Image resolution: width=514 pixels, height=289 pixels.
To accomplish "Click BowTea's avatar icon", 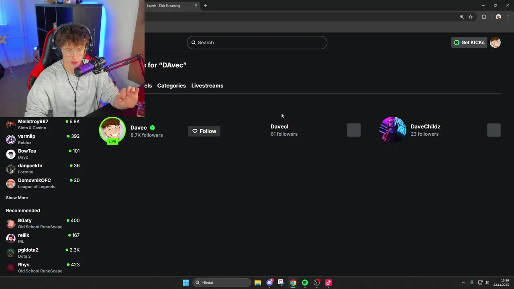I will (x=11, y=154).
